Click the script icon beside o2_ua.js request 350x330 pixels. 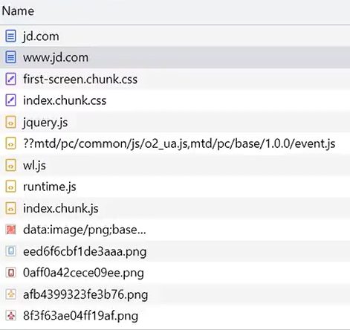[10, 143]
